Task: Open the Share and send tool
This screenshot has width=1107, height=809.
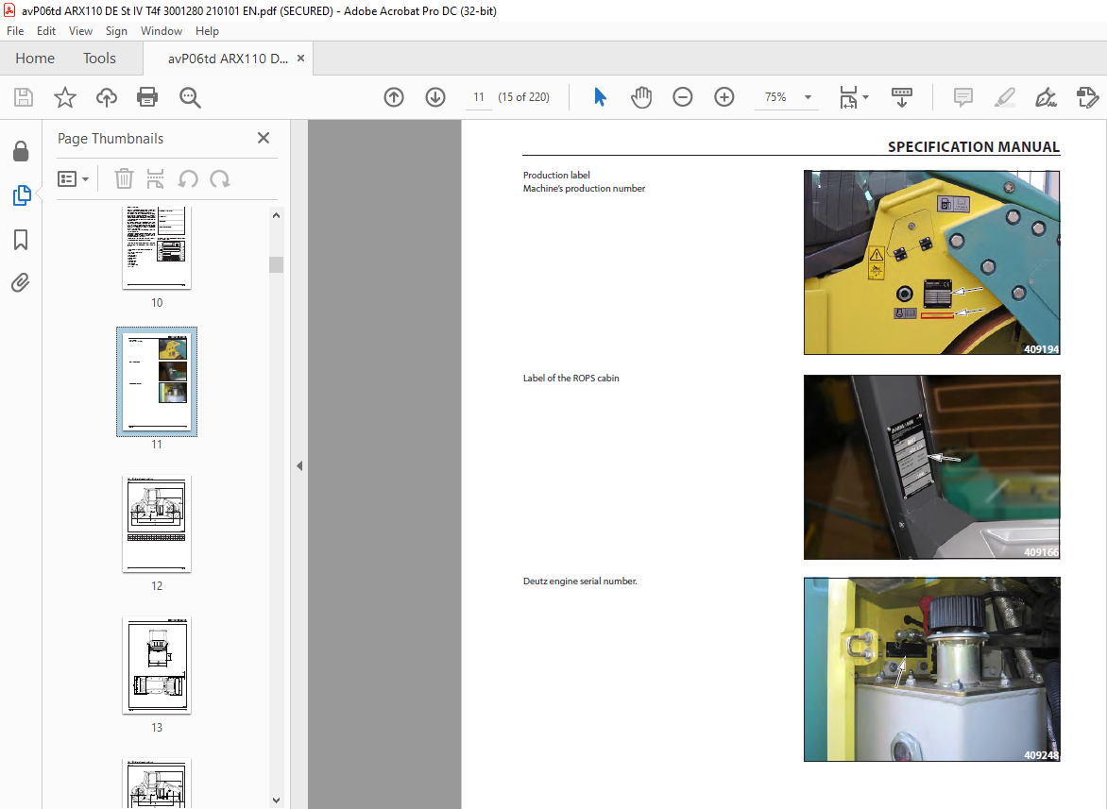Action: coord(1087,97)
